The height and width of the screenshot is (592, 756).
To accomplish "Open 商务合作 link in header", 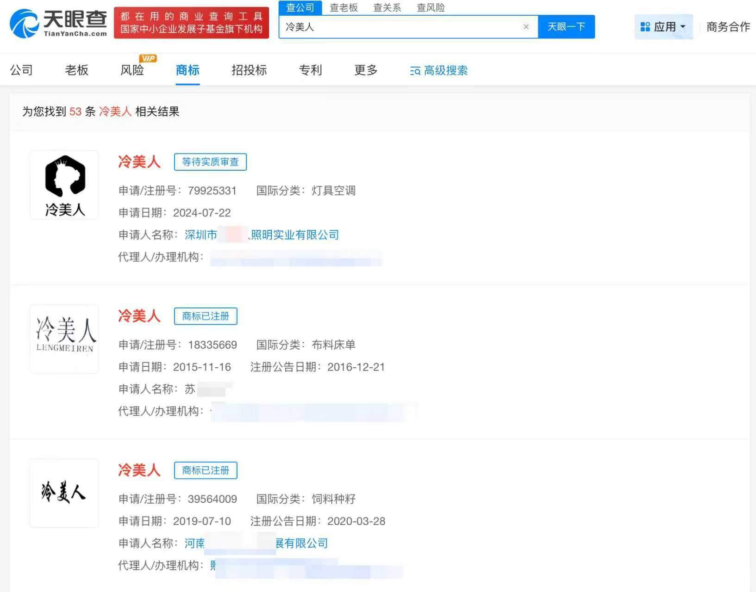I will (x=728, y=27).
